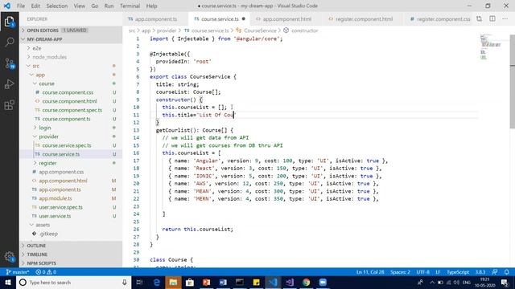Open Word from the taskbar
The width and height of the screenshot is (515, 289).
(x=223, y=283)
